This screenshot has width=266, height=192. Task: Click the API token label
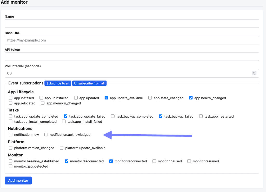[12, 50]
